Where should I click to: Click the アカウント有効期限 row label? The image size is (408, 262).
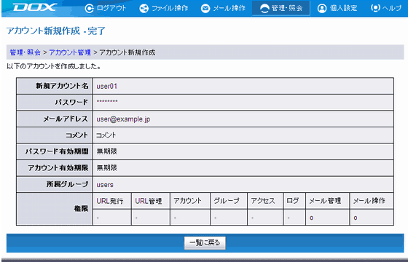pyautogui.click(x=58, y=168)
